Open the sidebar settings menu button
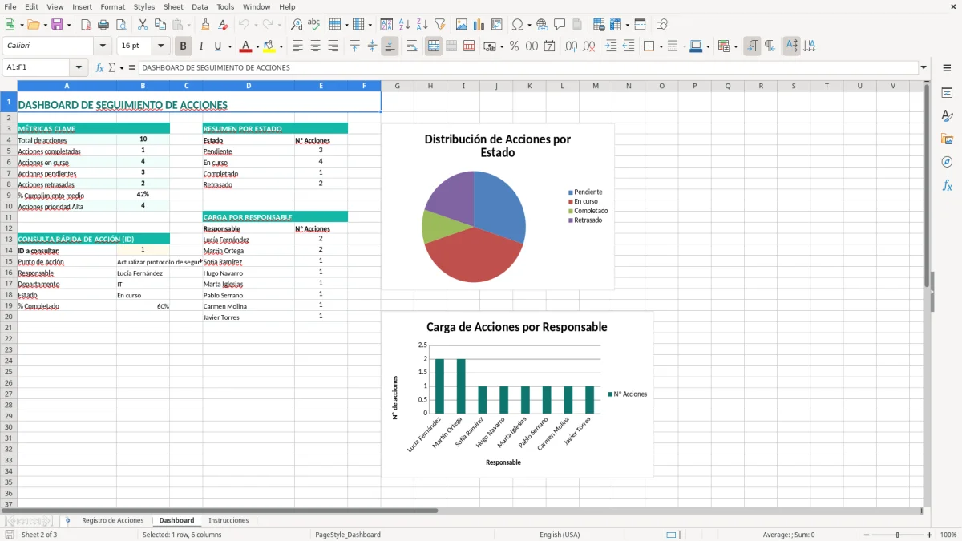 [947, 68]
